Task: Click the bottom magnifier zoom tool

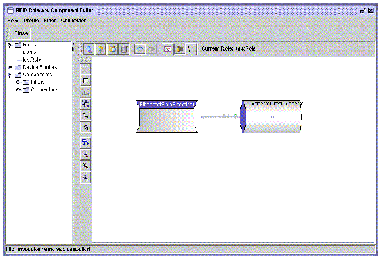Action: click(85, 177)
